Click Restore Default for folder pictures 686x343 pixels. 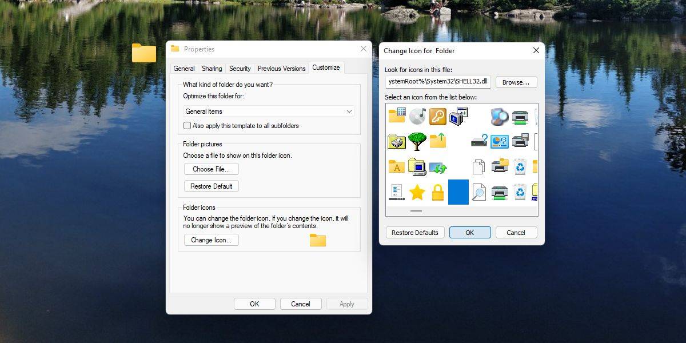tap(212, 186)
